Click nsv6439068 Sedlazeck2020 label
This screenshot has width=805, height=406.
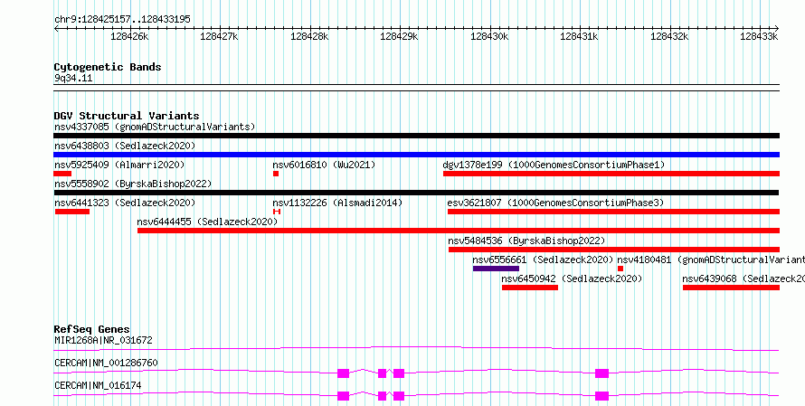pyautogui.click(x=743, y=279)
